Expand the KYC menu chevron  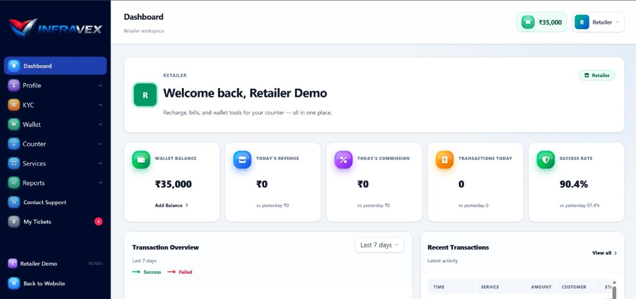[x=100, y=105]
